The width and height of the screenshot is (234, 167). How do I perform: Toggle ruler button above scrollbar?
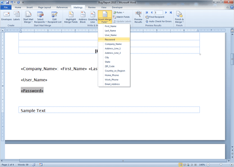[x=232, y=31]
